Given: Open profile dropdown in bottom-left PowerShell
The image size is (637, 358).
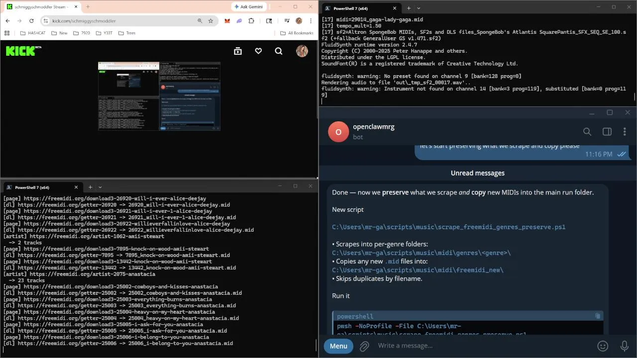Looking at the screenshot, I should pyautogui.click(x=100, y=187).
